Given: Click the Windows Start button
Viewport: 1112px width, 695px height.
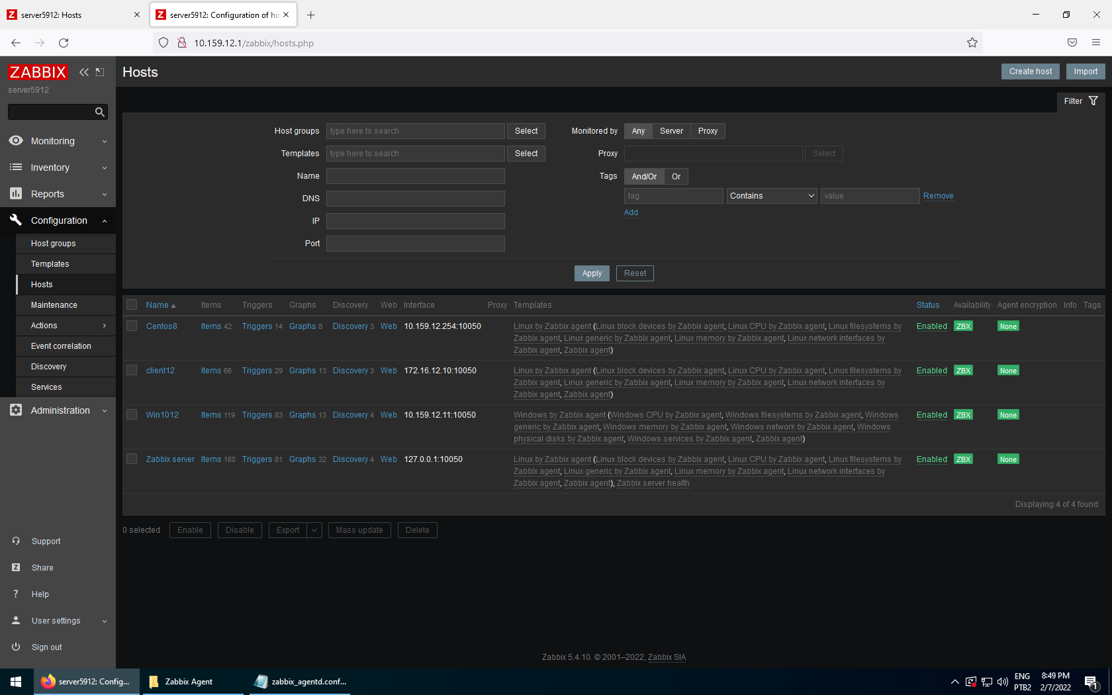Looking at the screenshot, I should pyautogui.click(x=17, y=681).
